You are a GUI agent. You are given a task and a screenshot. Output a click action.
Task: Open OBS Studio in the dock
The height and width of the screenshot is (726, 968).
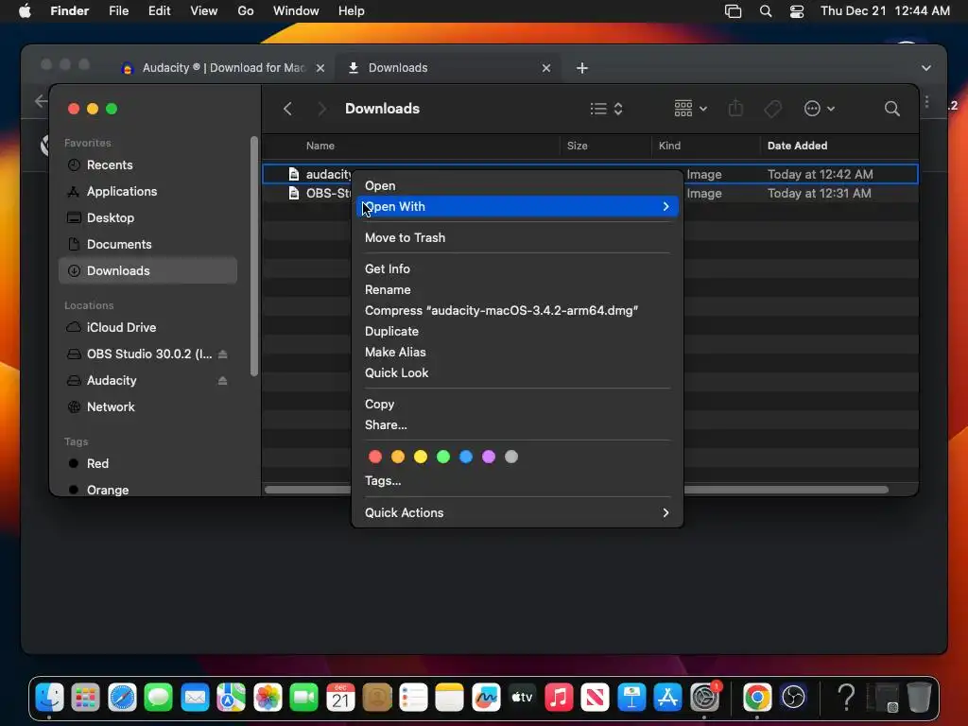(794, 698)
